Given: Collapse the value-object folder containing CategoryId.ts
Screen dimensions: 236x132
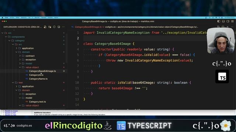Looking at the screenshot, I should coord(20,67).
